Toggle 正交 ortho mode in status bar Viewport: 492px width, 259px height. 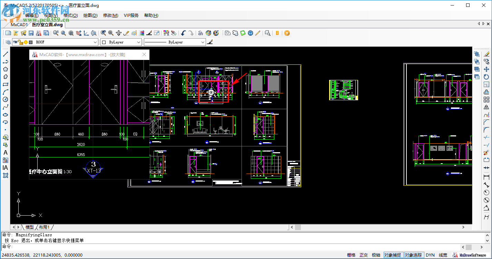pyautogui.click(x=364, y=255)
